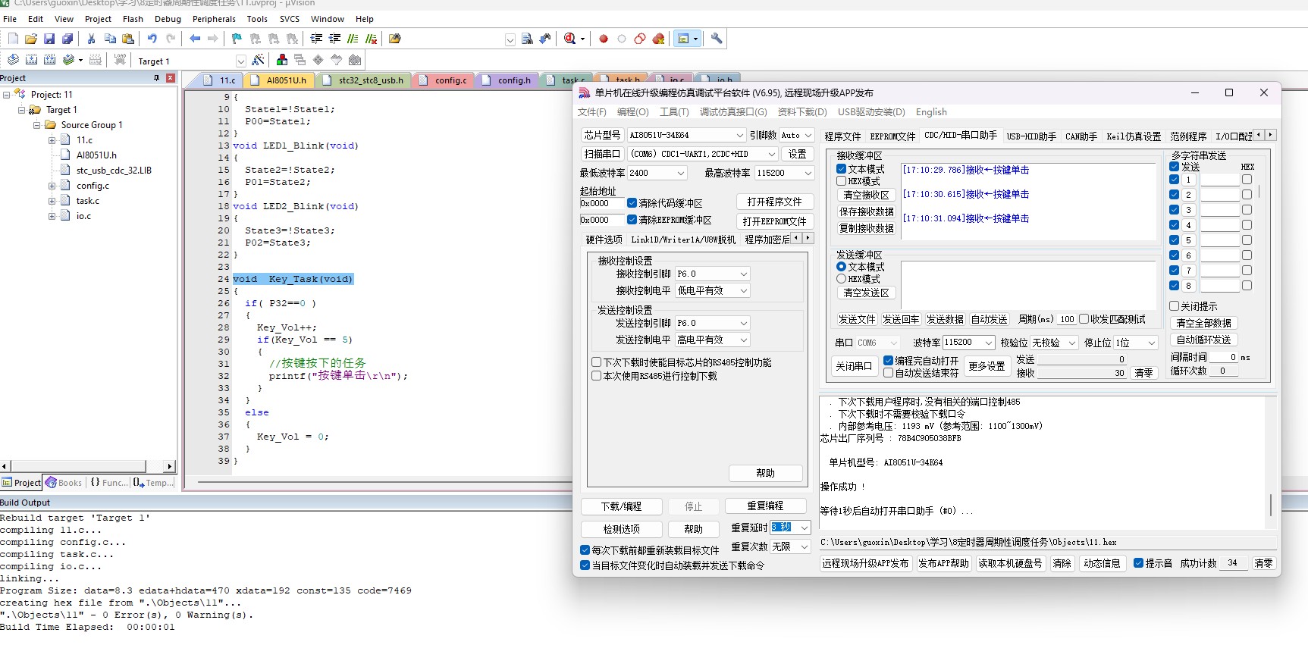This screenshot has width=1308, height=667.
Task: Toggle 每次下载前都重新装载目标文件 checkbox
Action: pos(585,550)
